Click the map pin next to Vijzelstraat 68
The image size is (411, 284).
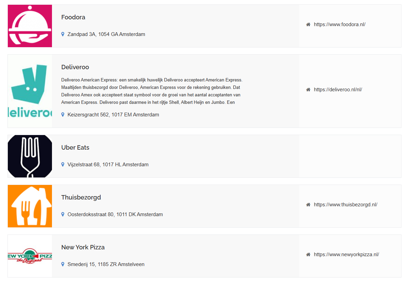pos(63,165)
